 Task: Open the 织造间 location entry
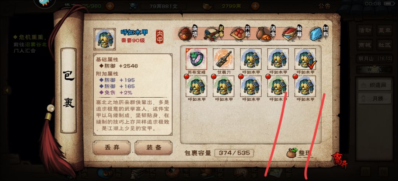pos(374,85)
